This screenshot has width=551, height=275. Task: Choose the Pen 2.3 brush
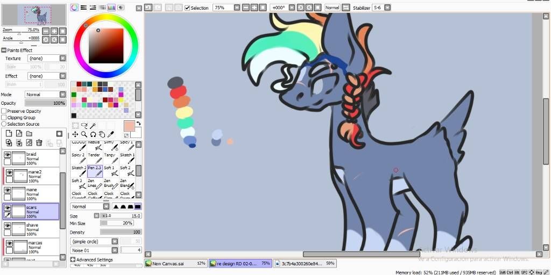point(95,171)
